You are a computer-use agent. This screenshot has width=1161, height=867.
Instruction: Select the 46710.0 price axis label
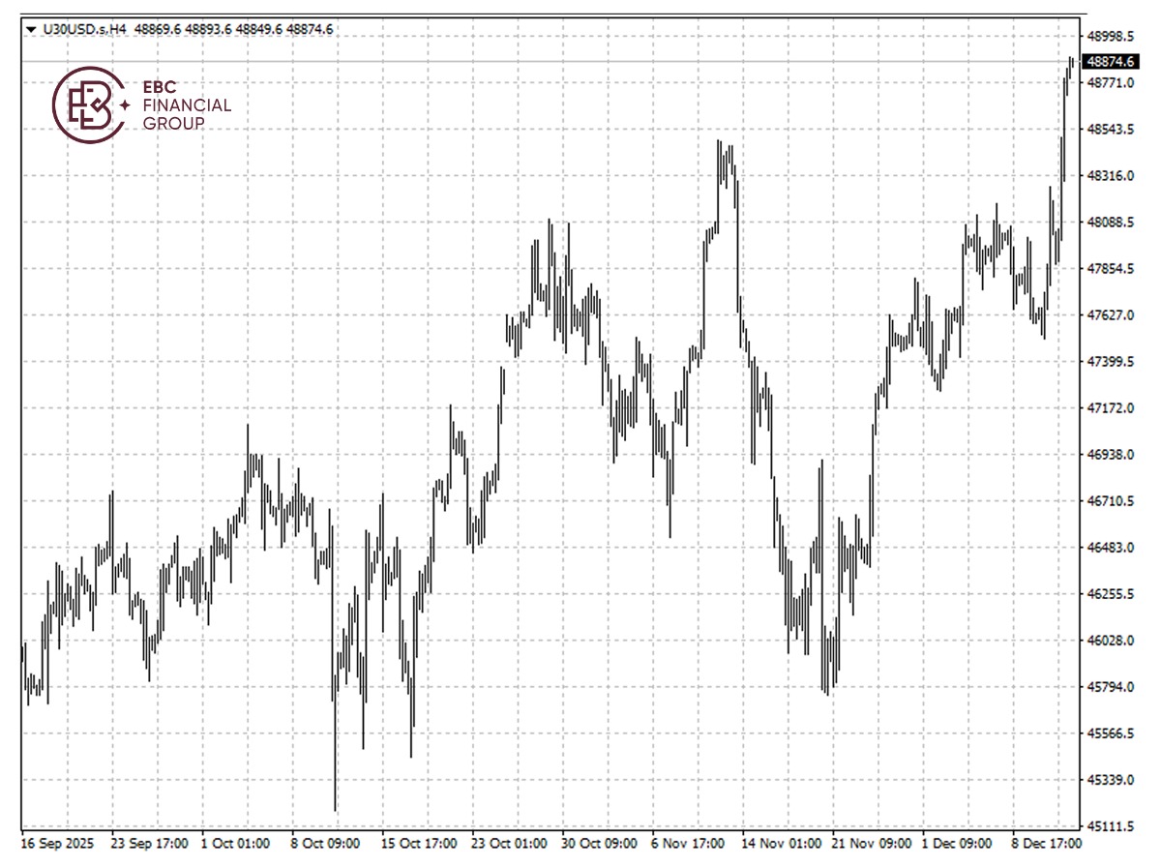point(1110,501)
